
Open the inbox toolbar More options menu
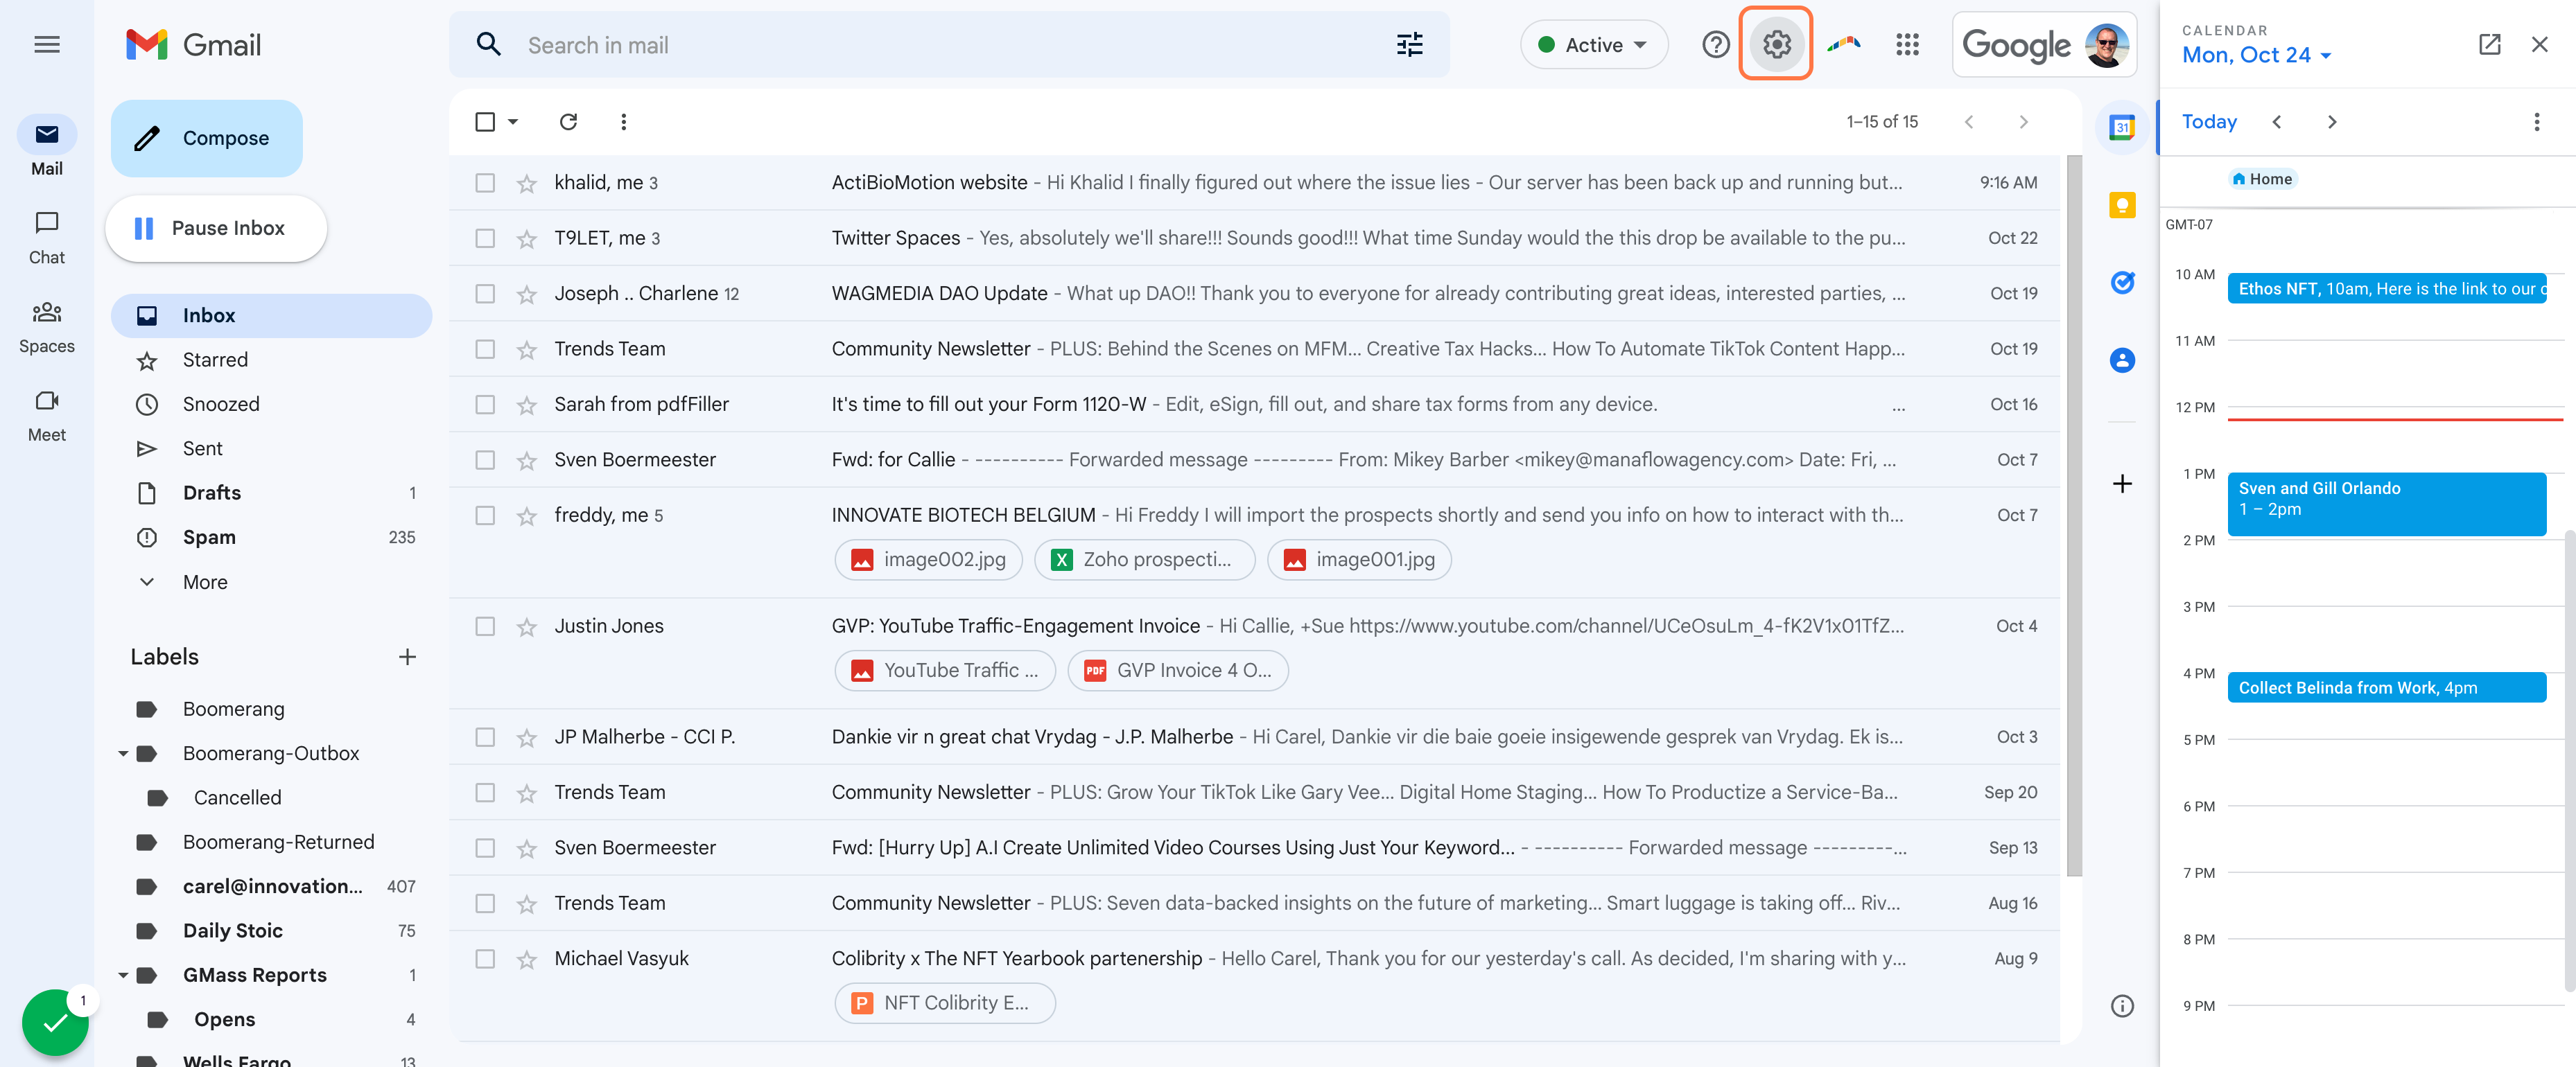[x=623, y=122]
